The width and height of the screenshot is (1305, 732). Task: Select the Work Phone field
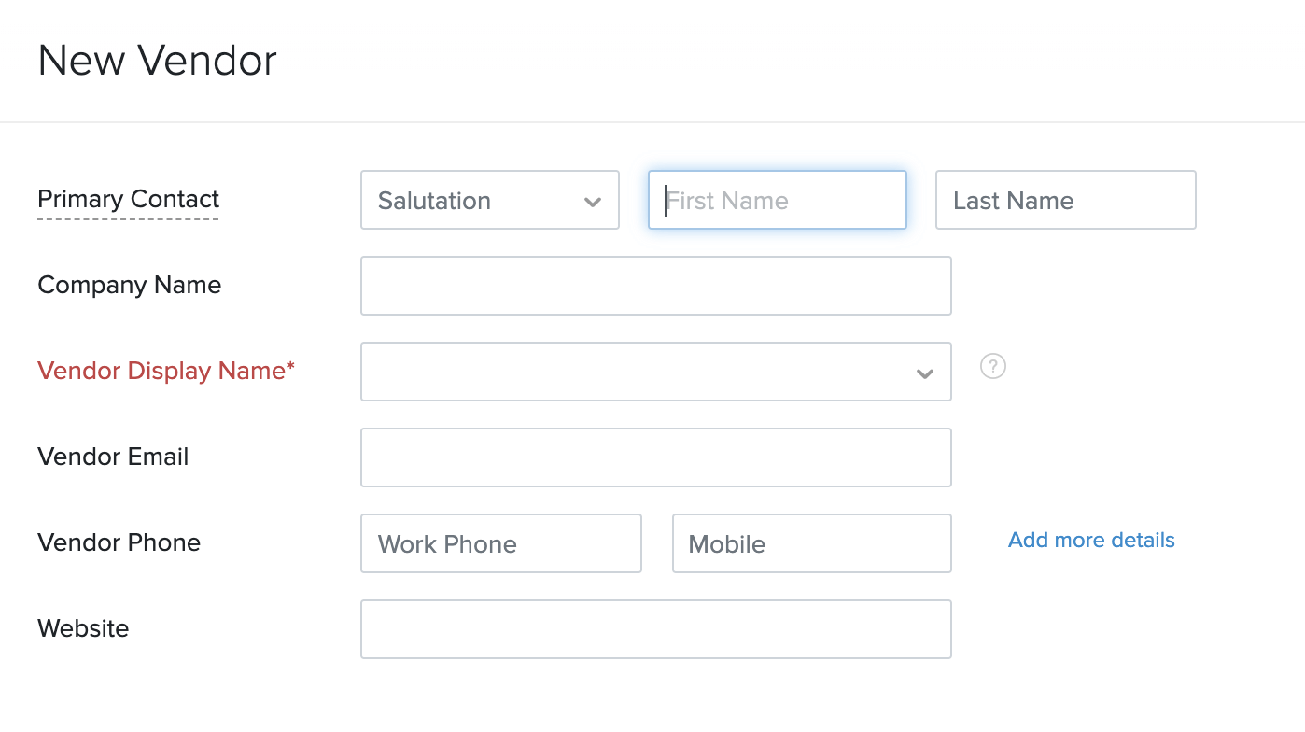500,543
